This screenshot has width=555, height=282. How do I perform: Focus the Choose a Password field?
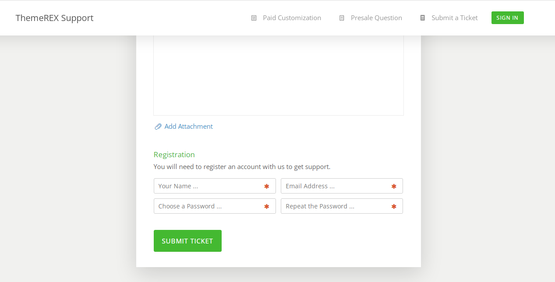tap(215, 206)
